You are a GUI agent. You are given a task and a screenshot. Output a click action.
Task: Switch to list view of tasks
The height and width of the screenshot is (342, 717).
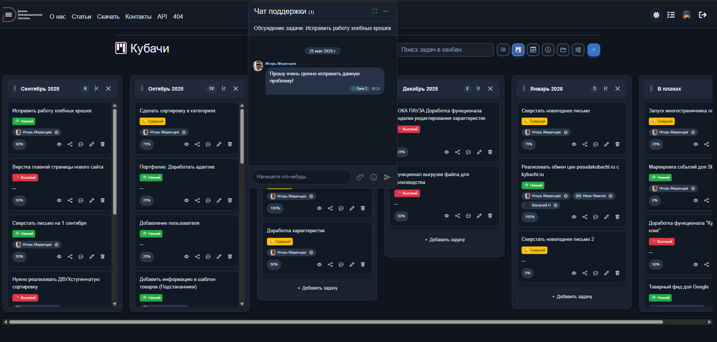[x=503, y=49]
